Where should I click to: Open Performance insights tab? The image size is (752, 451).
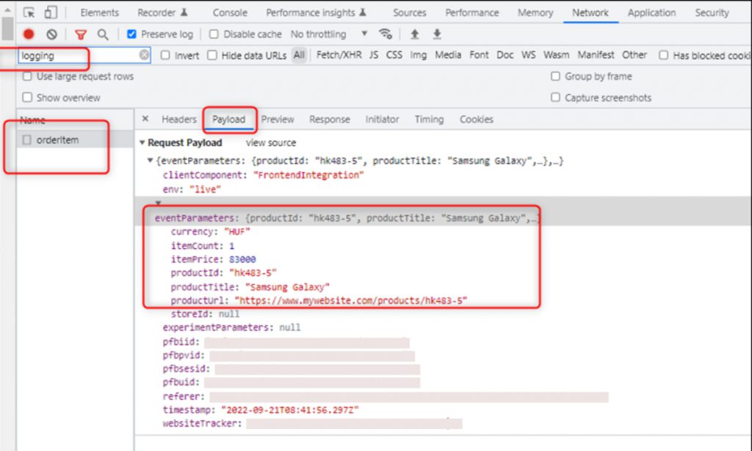pyautogui.click(x=317, y=12)
